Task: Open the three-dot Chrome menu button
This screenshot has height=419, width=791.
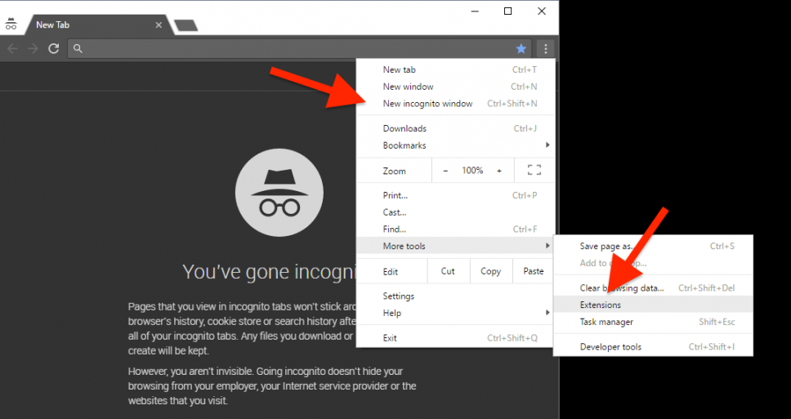Action: click(x=546, y=49)
